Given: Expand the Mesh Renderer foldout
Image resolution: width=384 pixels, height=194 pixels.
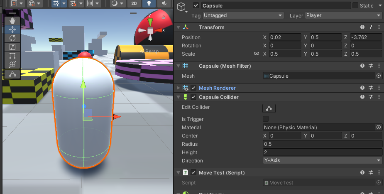Looking at the screenshot, I should 178,88.
